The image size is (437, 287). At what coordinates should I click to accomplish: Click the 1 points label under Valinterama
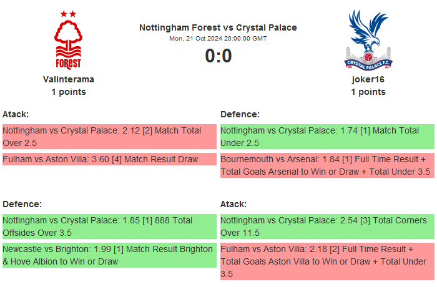(x=69, y=92)
